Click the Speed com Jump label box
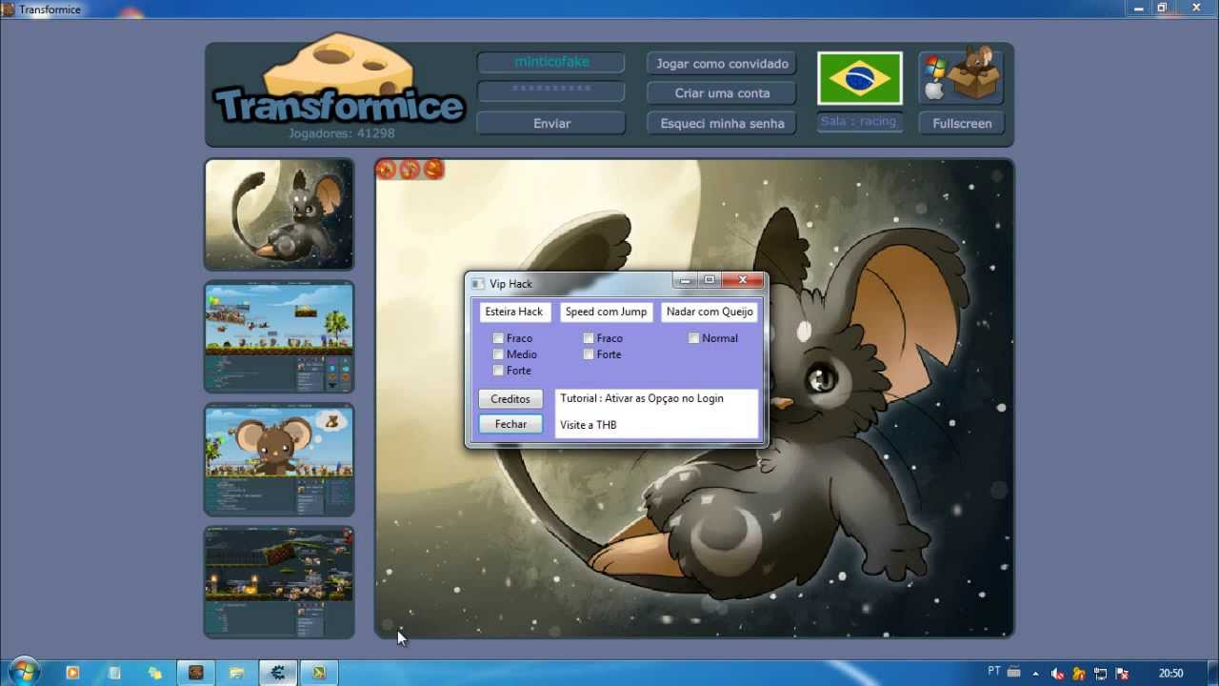 [606, 312]
